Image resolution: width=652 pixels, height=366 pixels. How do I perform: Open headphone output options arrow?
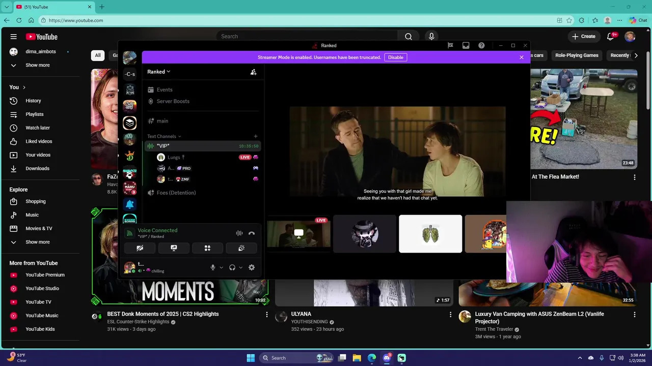(240, 267)
